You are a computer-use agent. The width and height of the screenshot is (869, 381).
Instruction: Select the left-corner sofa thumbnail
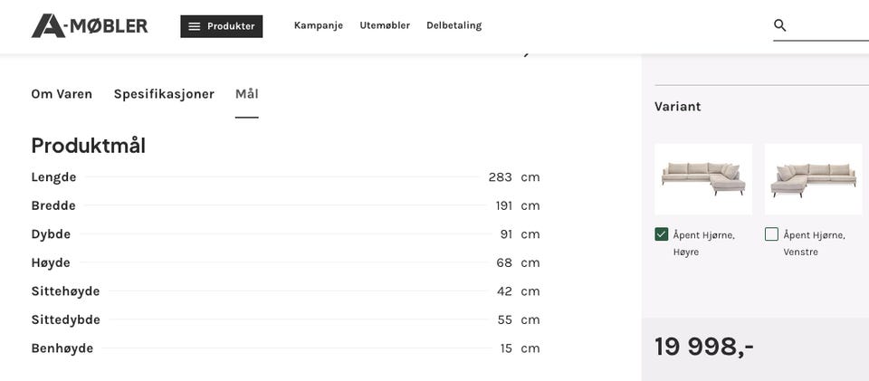pyautogui.click(x=814, y=178)
